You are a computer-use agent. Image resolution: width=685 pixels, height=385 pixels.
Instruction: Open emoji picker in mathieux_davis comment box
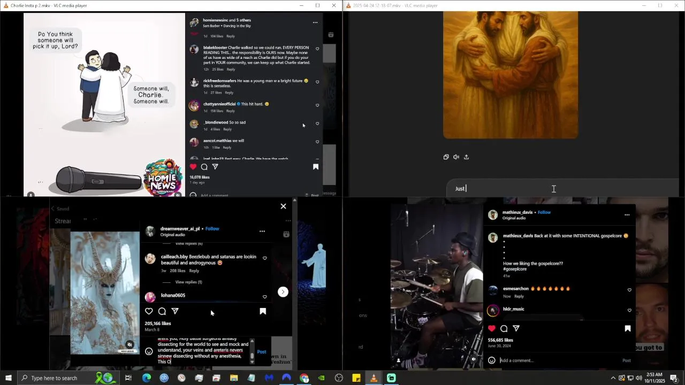tap(492, 360)
